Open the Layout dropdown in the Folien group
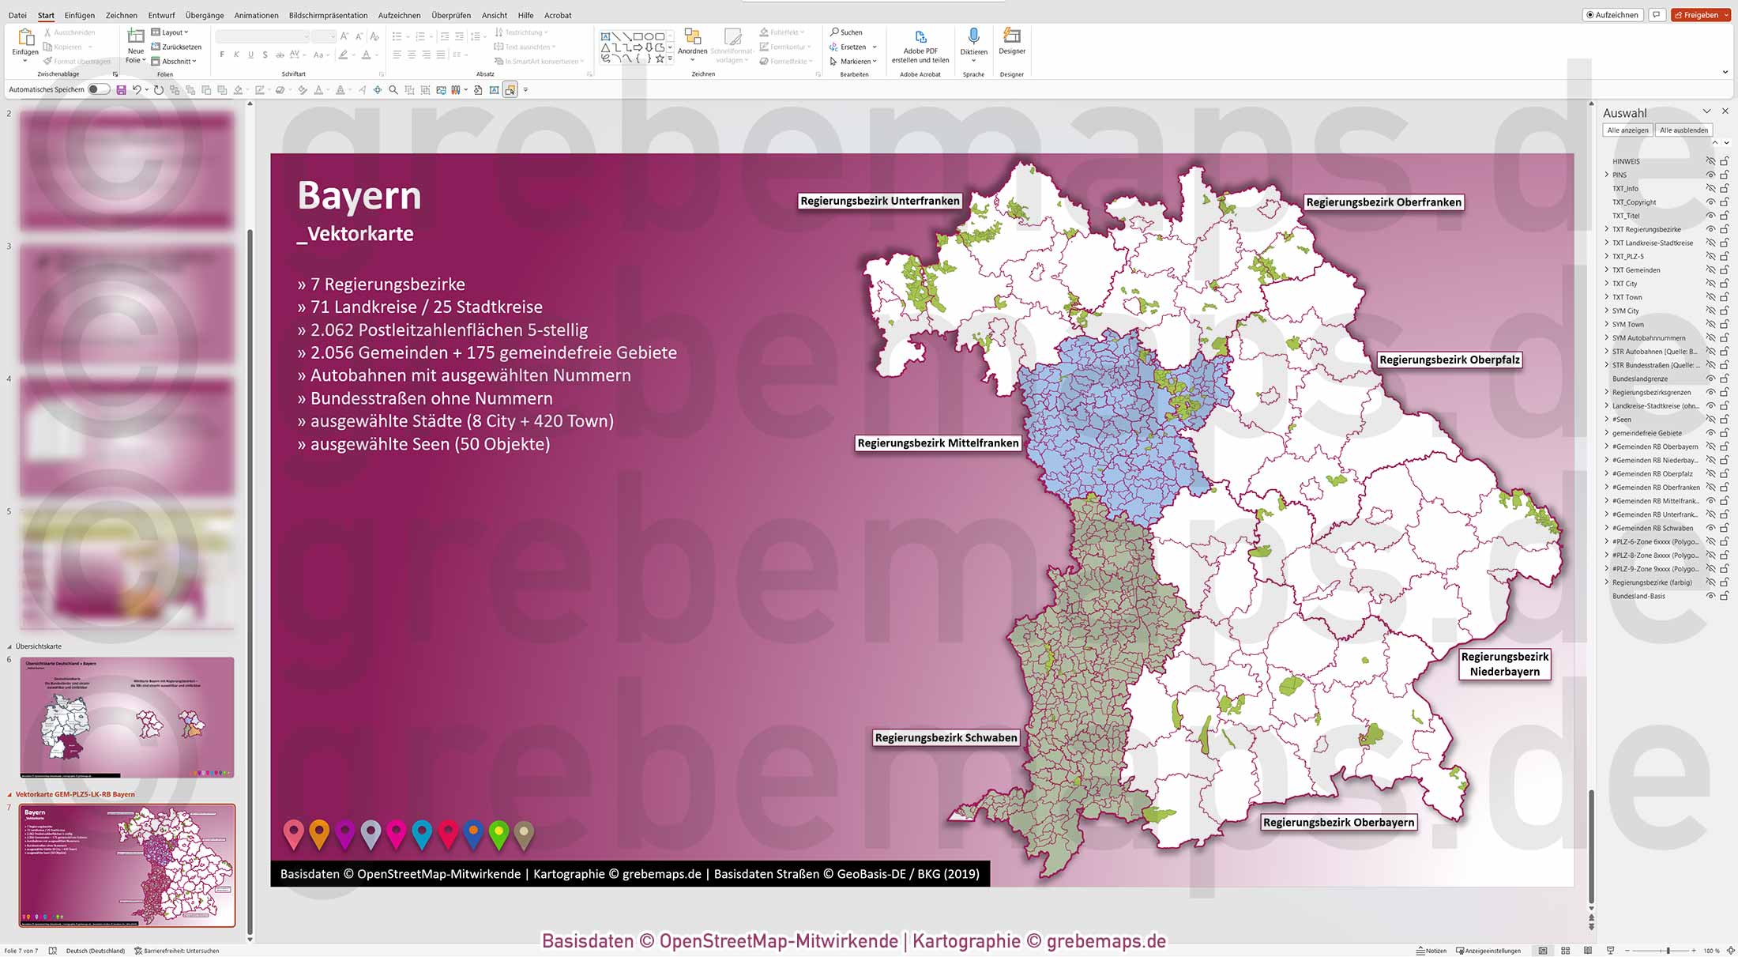The image size is (1738, 957). pos(171,32)
